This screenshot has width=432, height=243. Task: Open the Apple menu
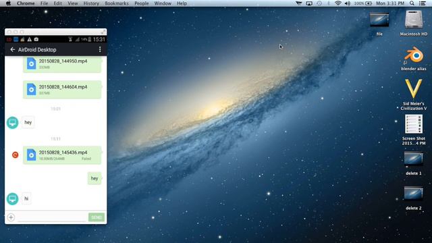(8, 3)
